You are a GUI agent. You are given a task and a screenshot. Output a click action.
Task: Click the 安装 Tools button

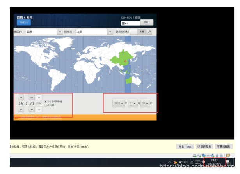tap(185, 146)
